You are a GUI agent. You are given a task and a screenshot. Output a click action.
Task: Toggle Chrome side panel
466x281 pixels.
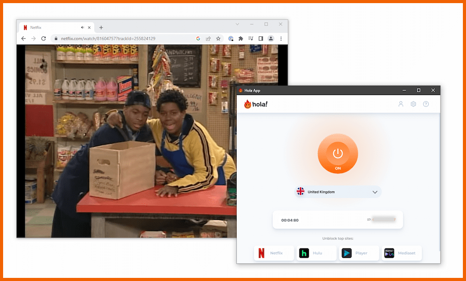[x=260, y=38]
